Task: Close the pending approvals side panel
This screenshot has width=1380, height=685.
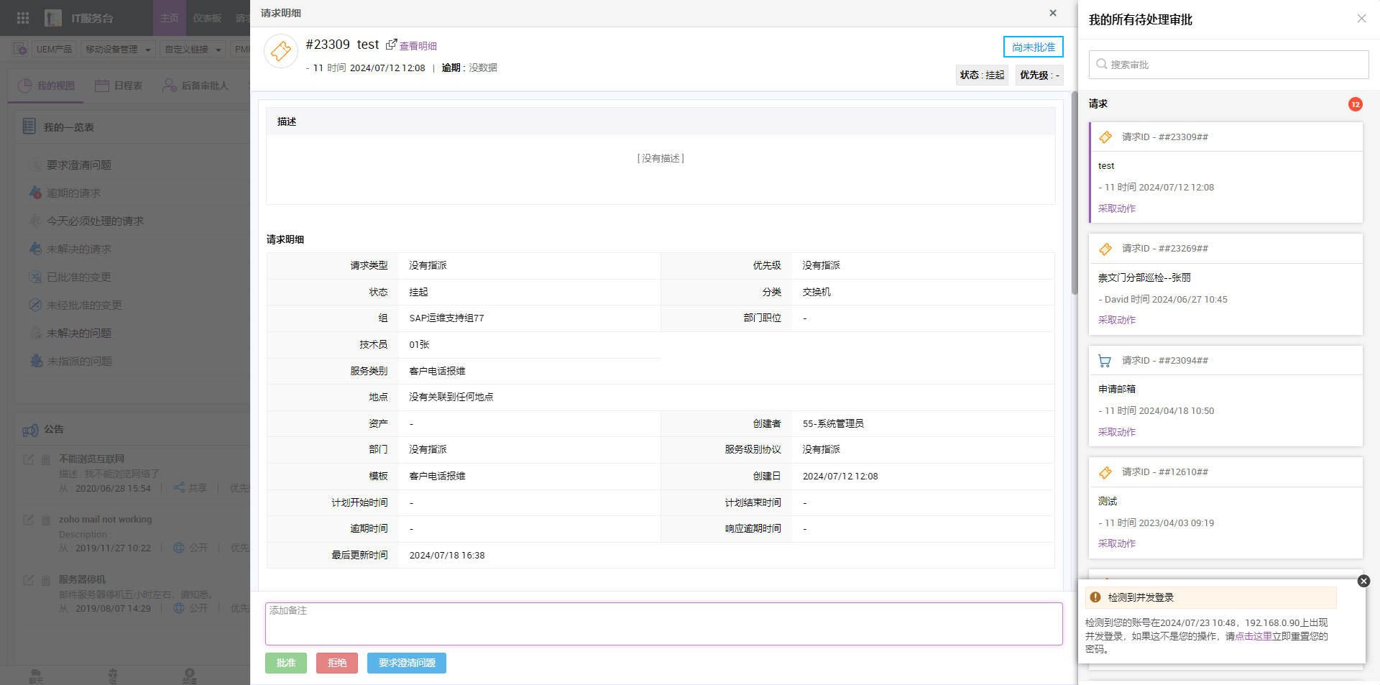Action: (1361, 19)
